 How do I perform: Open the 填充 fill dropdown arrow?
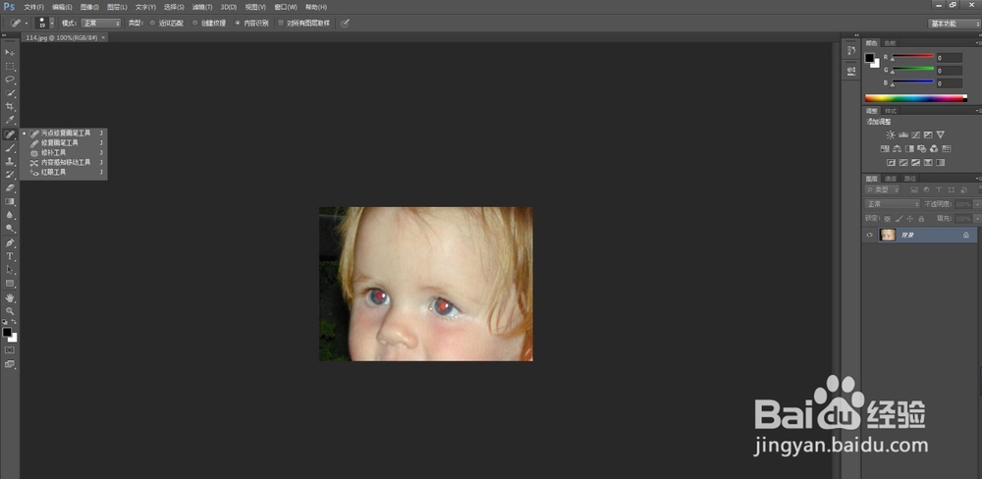(x=978, y=219)
